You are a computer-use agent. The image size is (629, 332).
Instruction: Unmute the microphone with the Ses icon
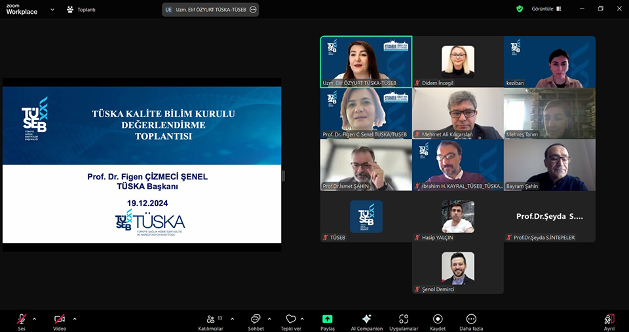click(x=22, y=319)
